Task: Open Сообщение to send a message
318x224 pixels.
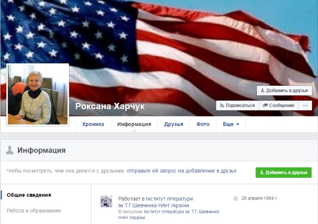Action: coord(279,105)
